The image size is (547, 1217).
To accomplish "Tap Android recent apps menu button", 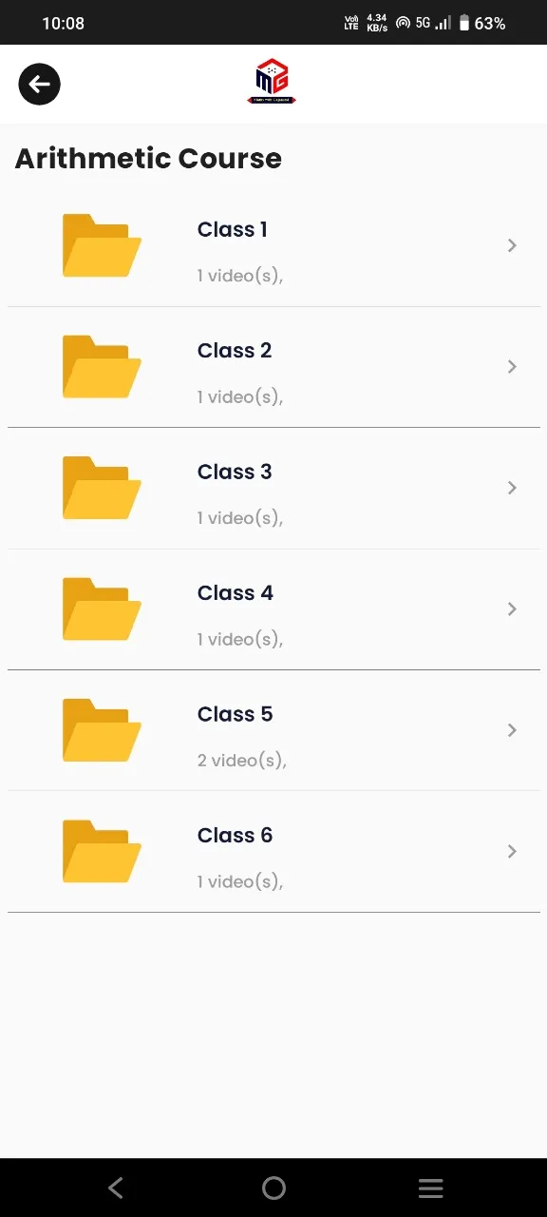I will pyautogui.click(x=431, y=1188).
